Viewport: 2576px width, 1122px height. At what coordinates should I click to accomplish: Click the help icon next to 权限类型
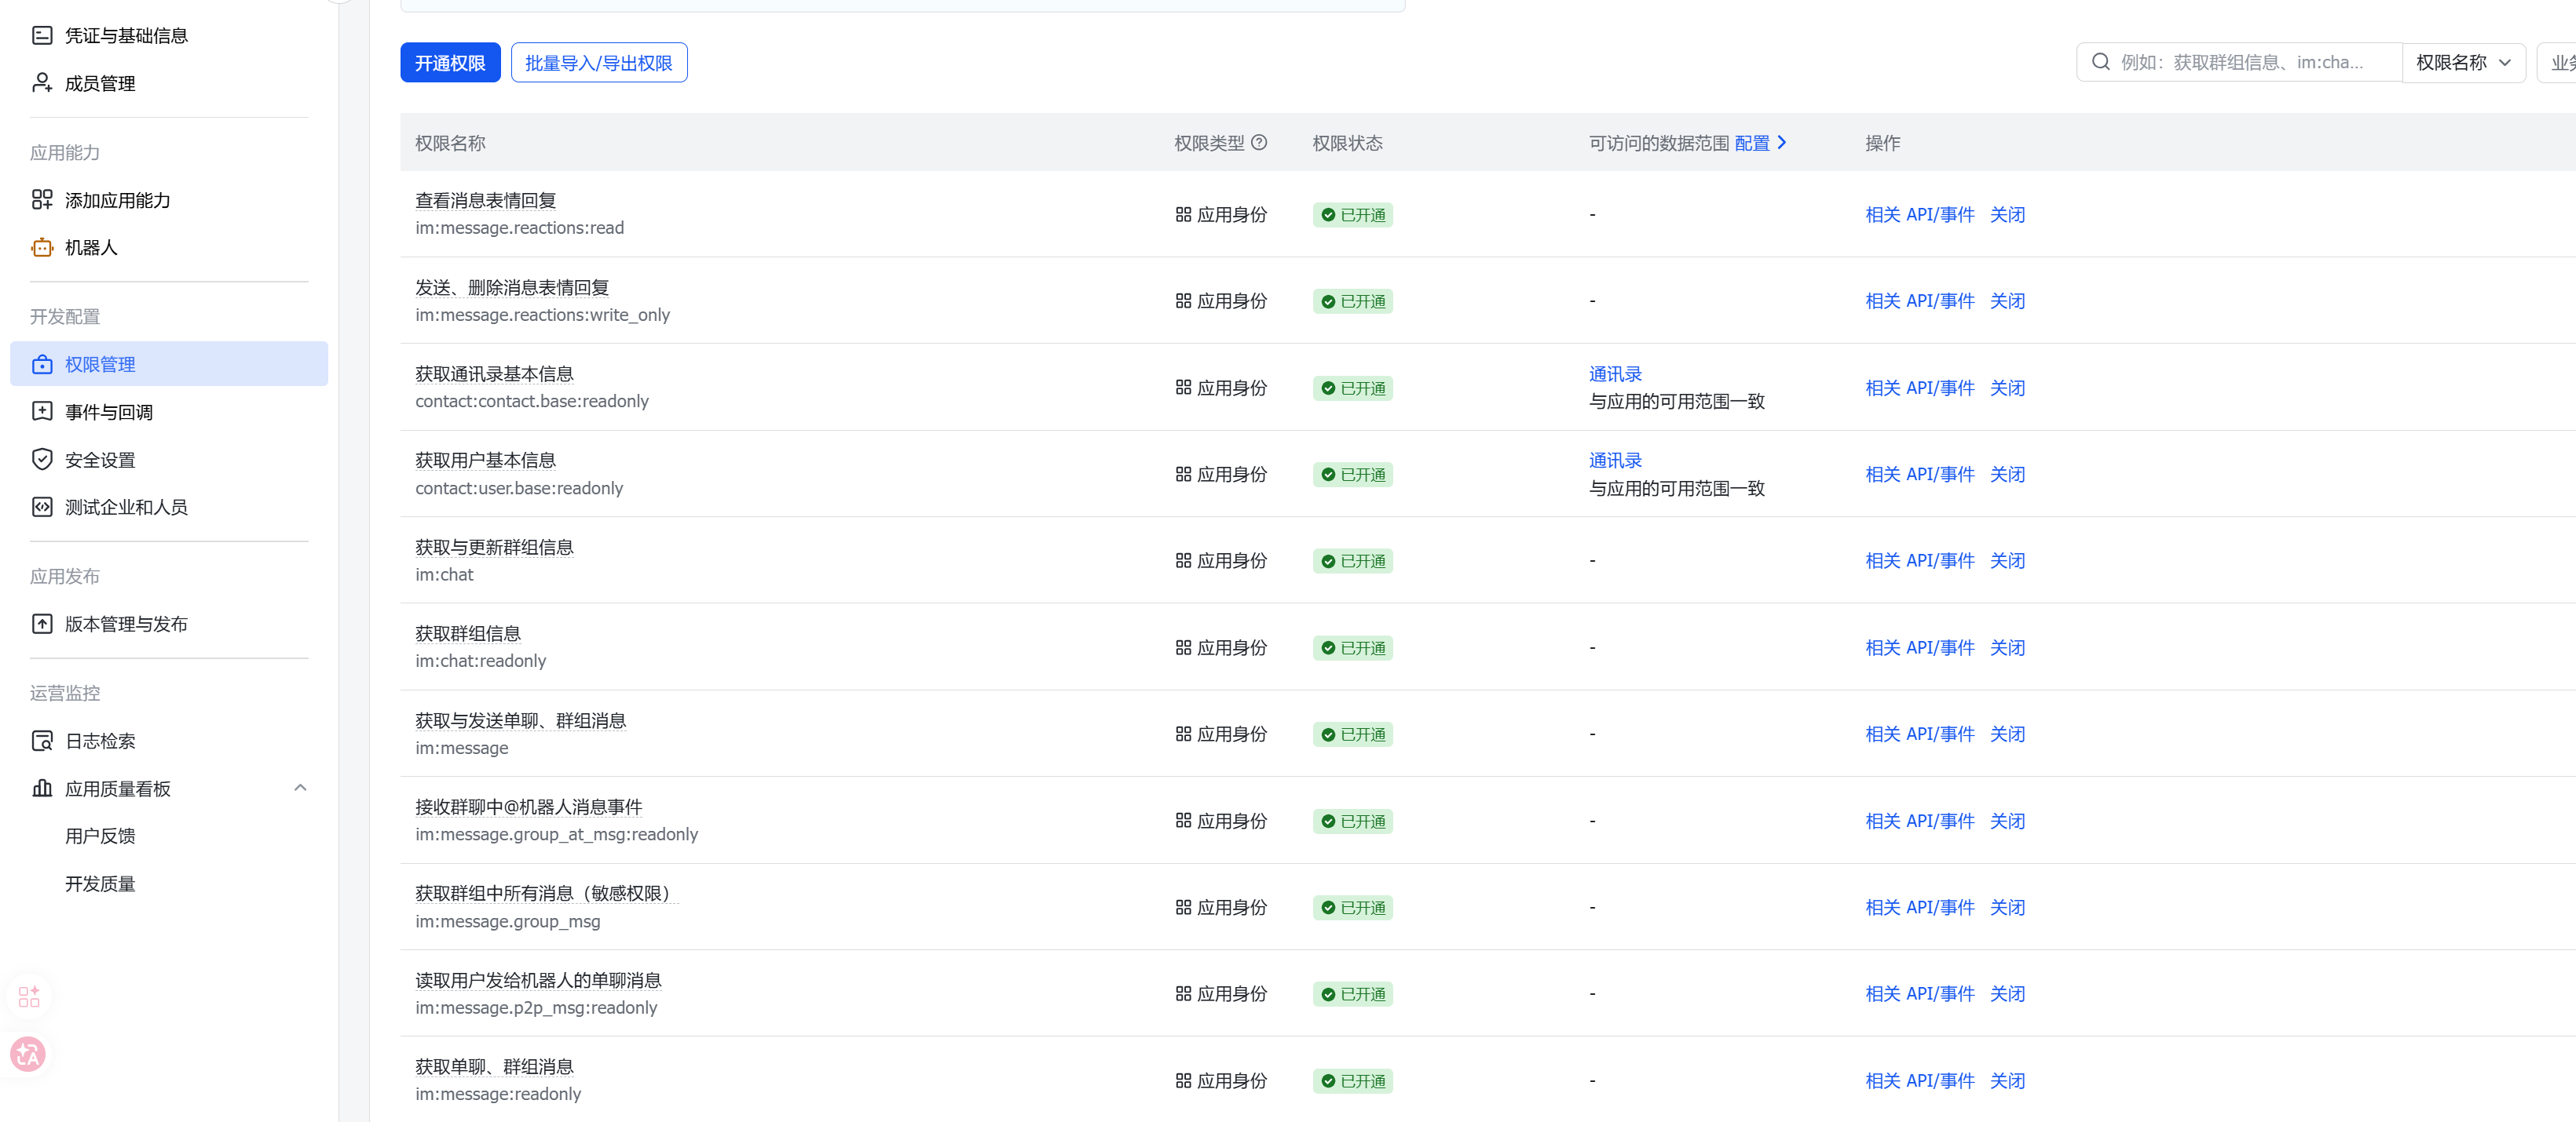pos(1259,143)
